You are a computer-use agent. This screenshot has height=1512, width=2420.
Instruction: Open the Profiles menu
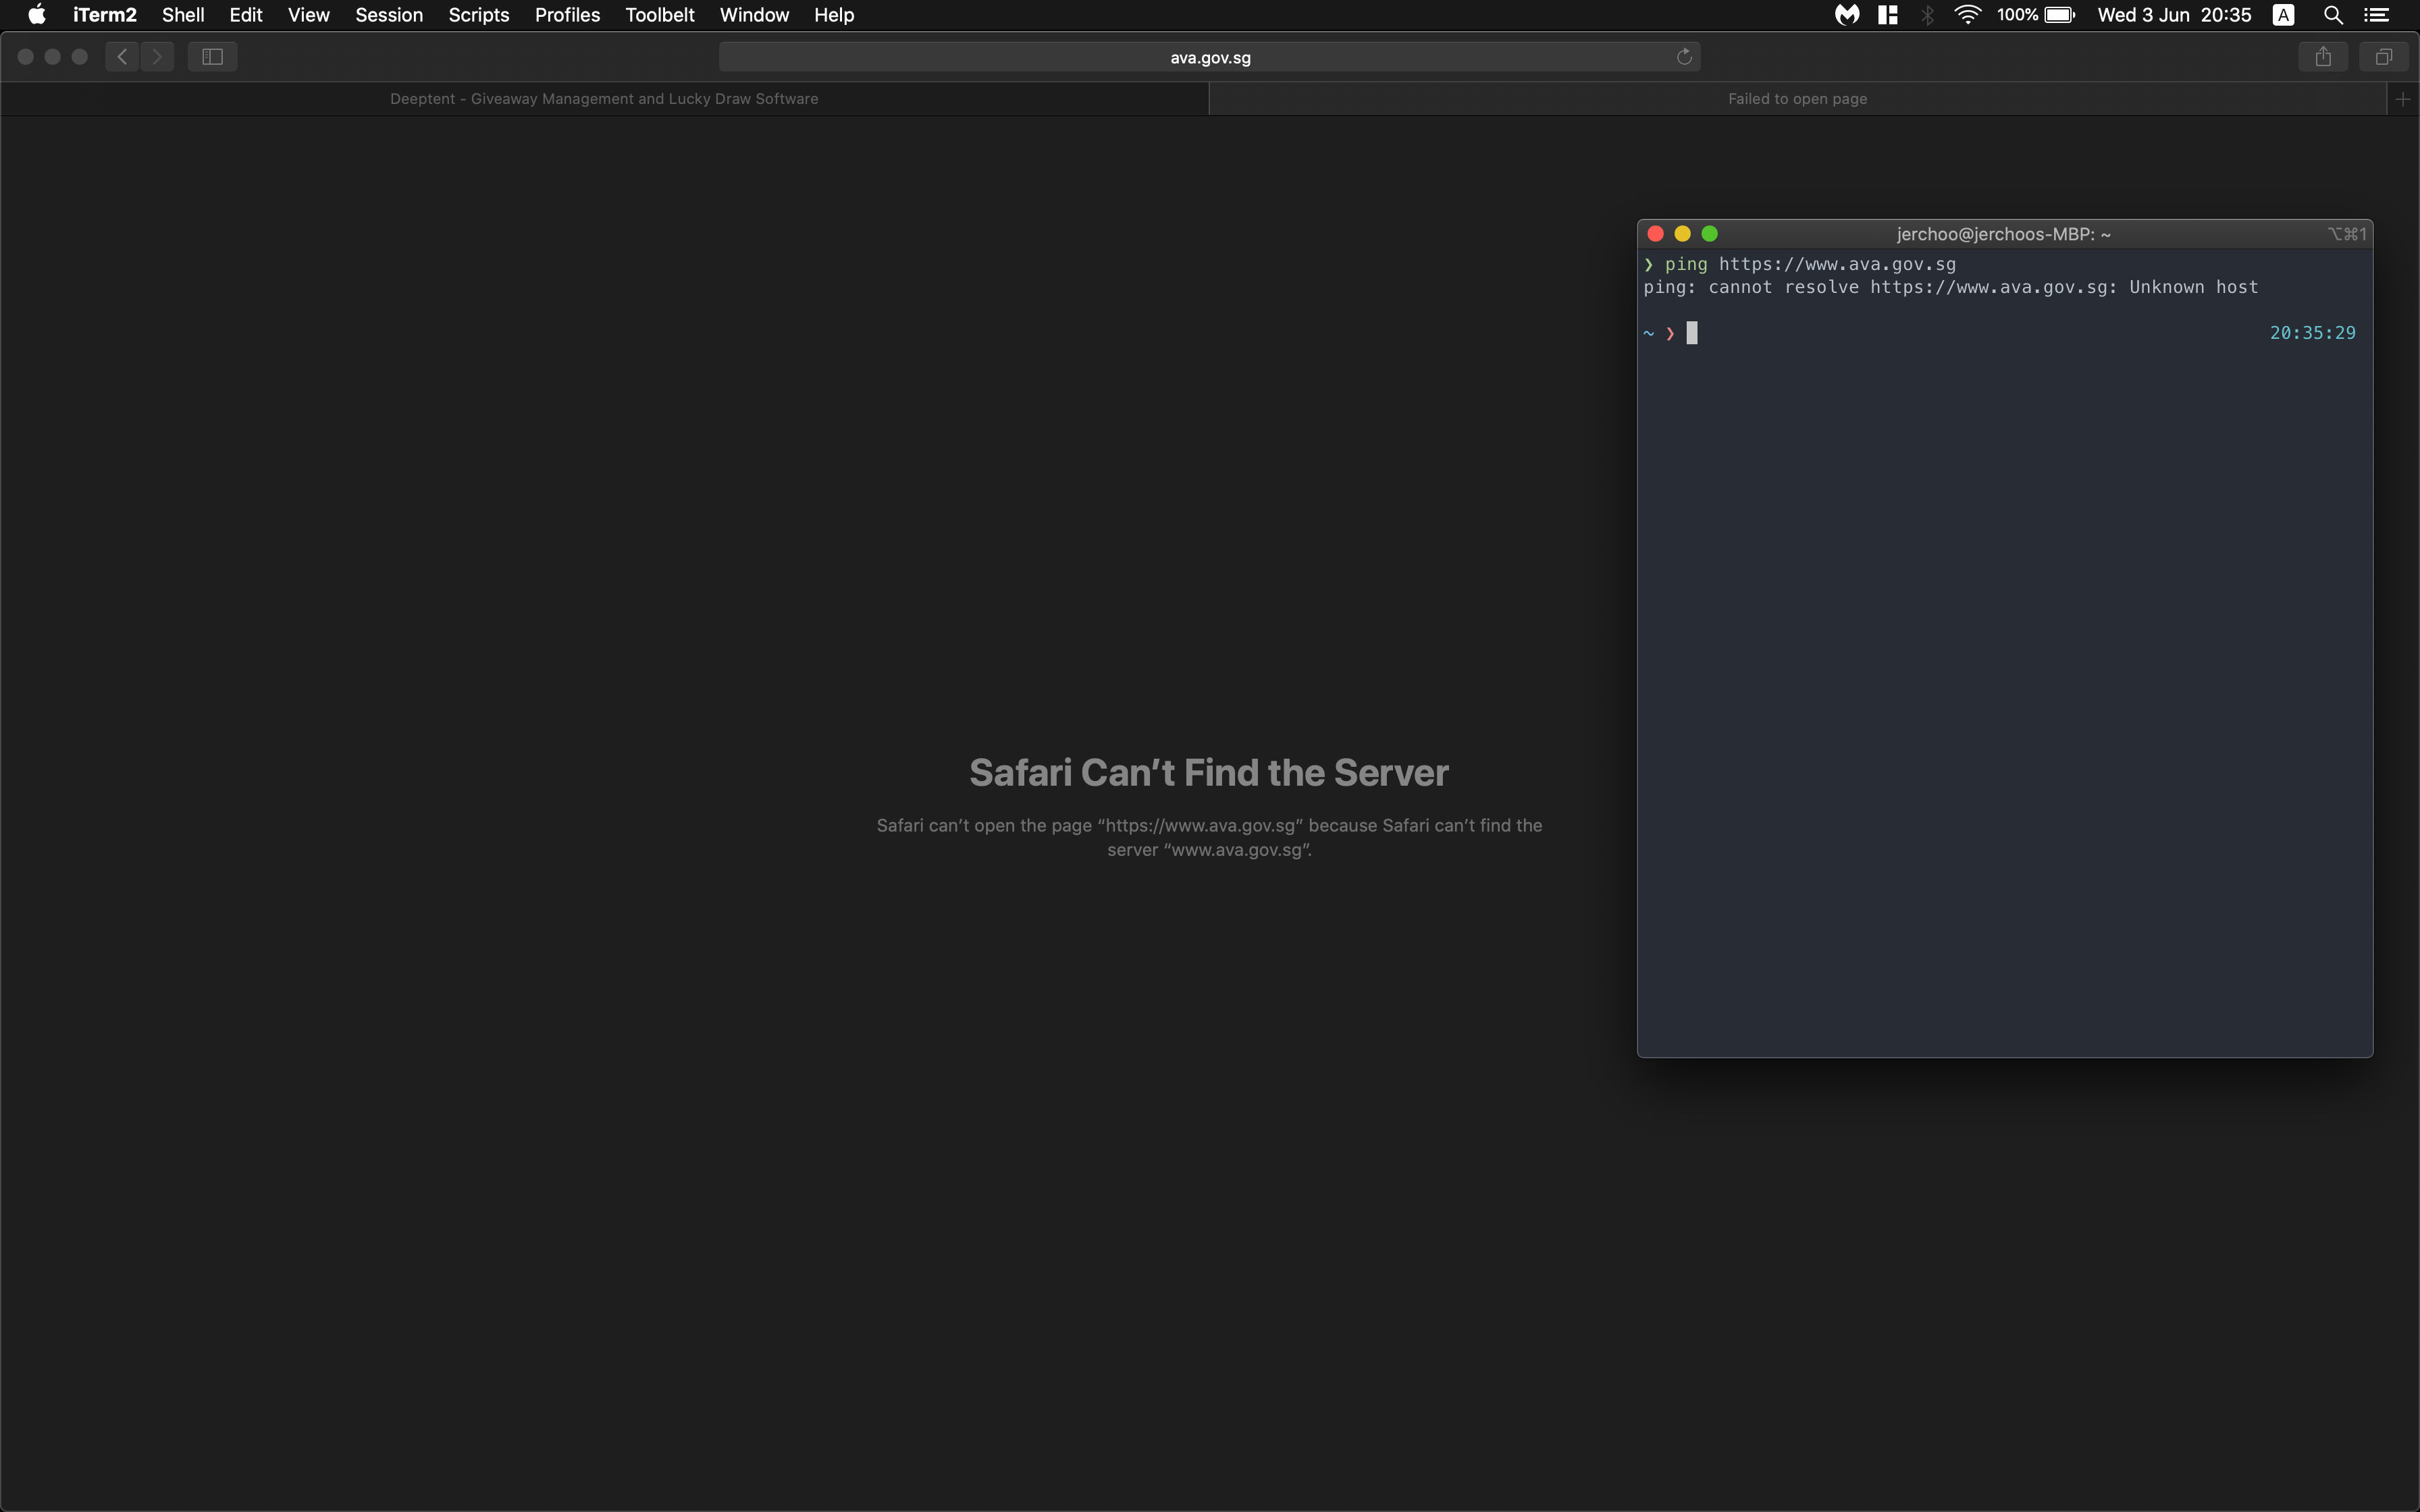[567, 15]
